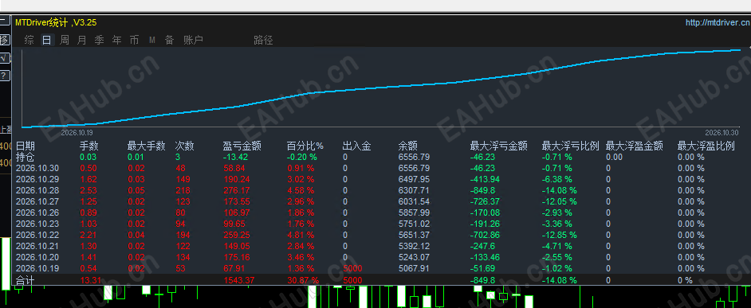
Task: Select the 路径 path tab
Action: (x=263, y=40)
